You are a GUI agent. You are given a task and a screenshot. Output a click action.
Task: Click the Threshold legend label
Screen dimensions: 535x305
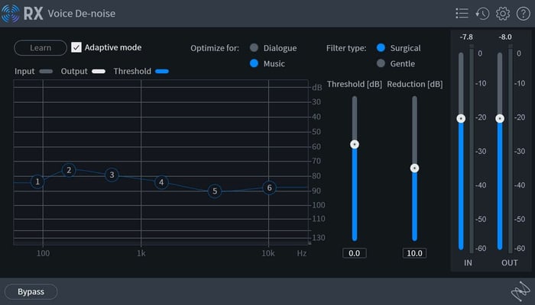click(x=132, y=71)
